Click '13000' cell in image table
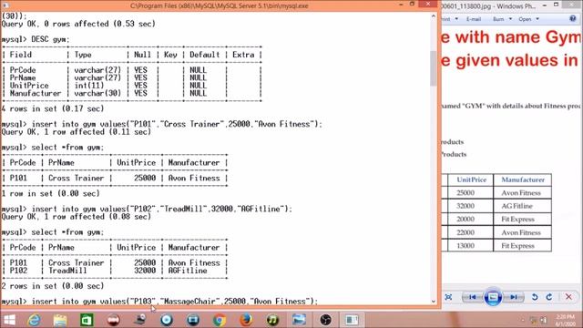The image size is (583, 328). 465,246
